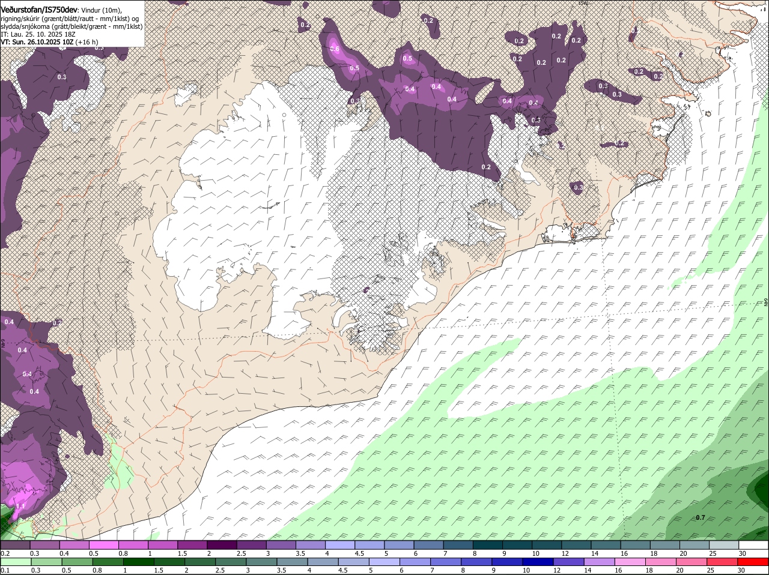Screen dimensions: 769x575
Task: Choose the magenta-purple swatch between 1.5 and 2
Action: (192, 545)
